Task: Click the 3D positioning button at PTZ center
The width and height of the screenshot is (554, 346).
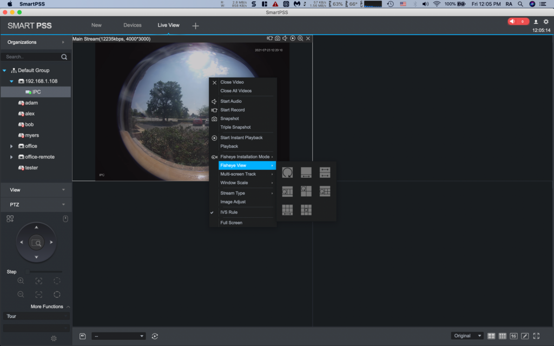Action: pyautogui.click(x=36, y=243)
